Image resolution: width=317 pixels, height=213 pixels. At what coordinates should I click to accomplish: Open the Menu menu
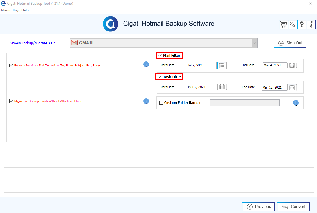click(6, 10)
